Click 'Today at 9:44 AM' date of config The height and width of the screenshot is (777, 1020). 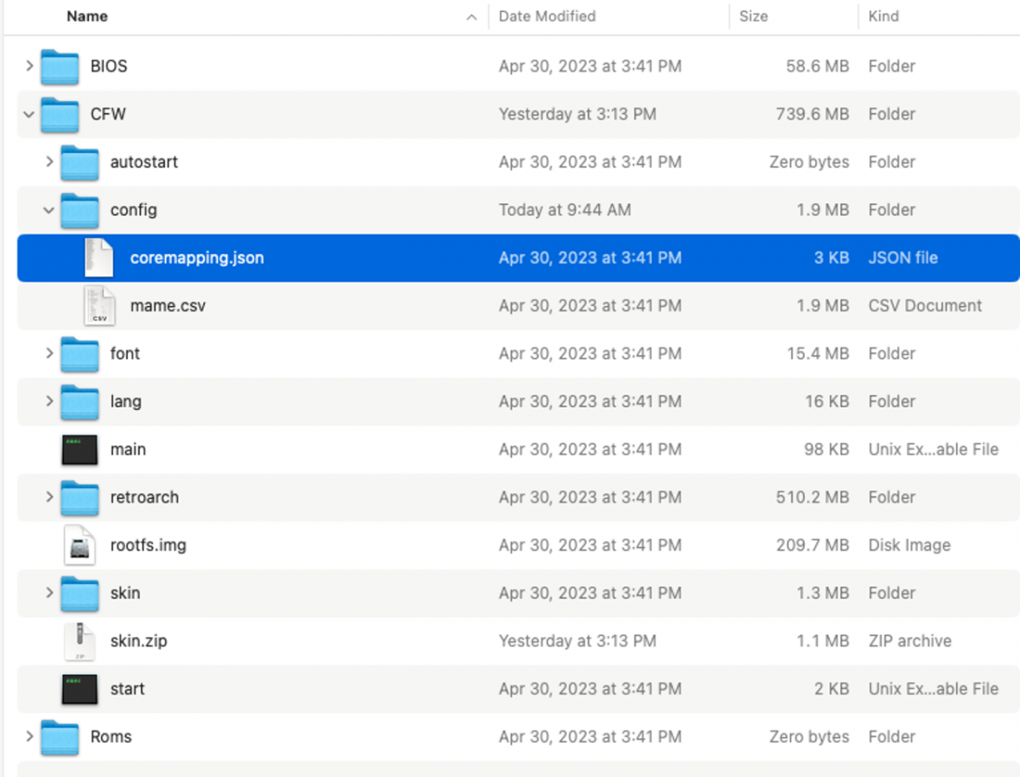(x=565, y=210)
